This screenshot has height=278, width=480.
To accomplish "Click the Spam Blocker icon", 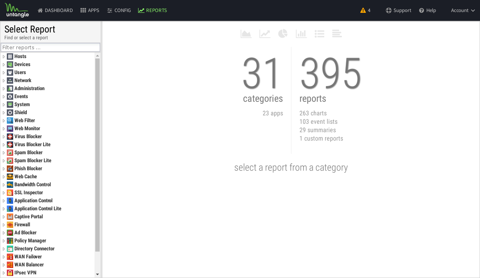I will click(x=10, y=153).
